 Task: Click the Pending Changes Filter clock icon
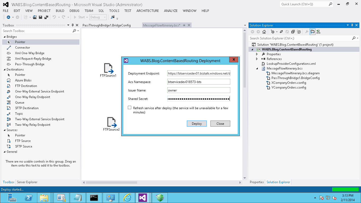coord(273,32)
